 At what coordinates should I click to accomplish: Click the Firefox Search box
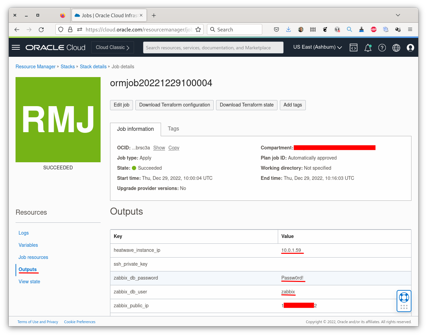click(x=235, y=29)
